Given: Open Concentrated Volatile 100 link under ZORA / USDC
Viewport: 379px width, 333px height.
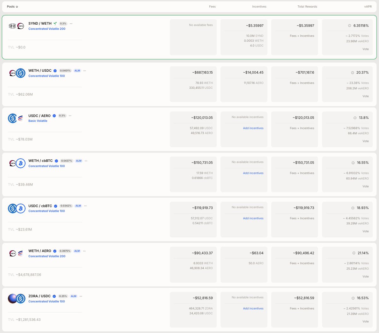Looking at the screenshot, I should tap(46, 301).
